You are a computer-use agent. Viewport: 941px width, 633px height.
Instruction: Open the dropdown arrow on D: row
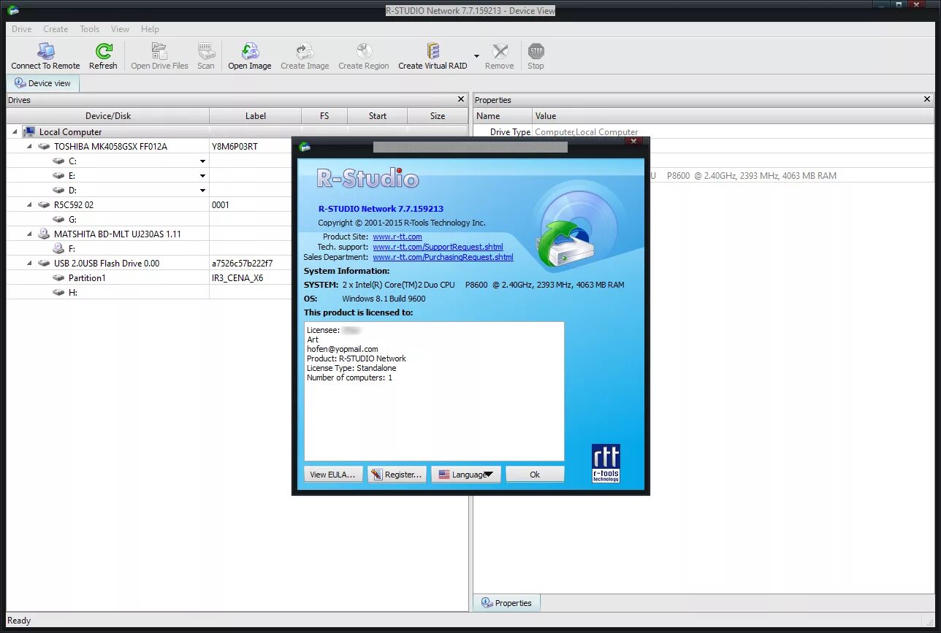pyautogui.click(x=202, y=191)
